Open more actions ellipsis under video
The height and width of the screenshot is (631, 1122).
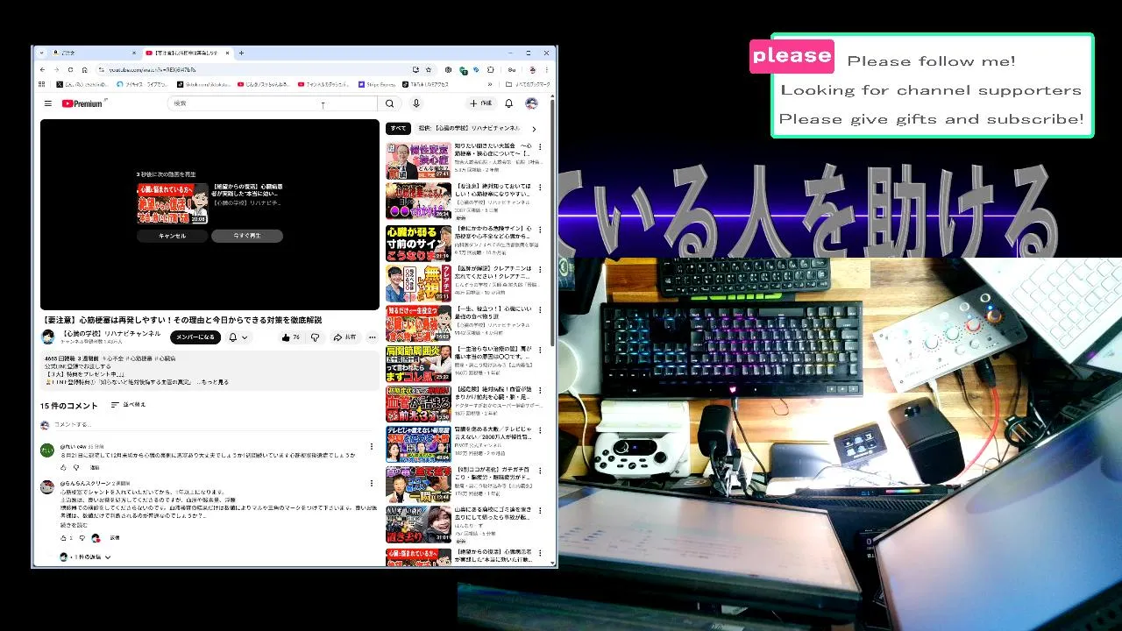coord(372,337)
